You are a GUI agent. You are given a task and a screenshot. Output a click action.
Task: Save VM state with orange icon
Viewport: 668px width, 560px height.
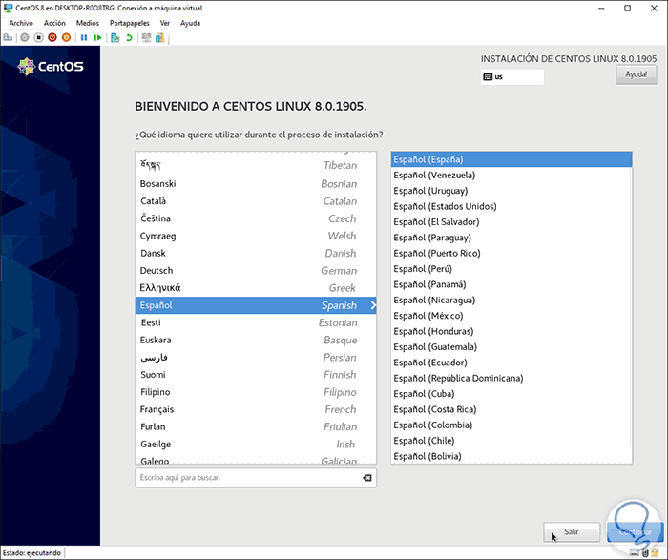pyautogui.click(x=66, y=38)
